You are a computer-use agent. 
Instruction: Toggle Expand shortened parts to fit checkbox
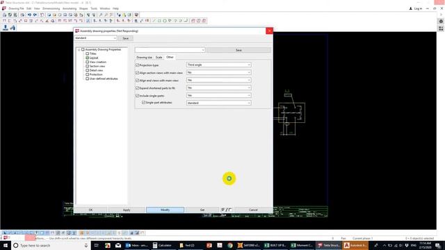138,88
